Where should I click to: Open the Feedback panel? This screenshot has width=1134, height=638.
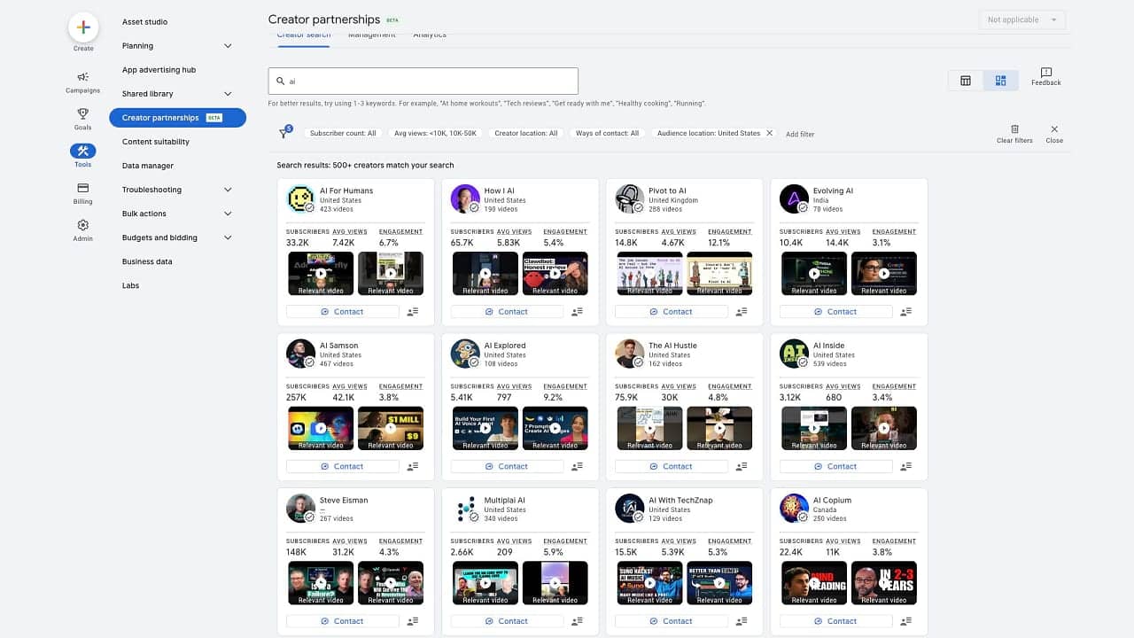click(1045, 78)
